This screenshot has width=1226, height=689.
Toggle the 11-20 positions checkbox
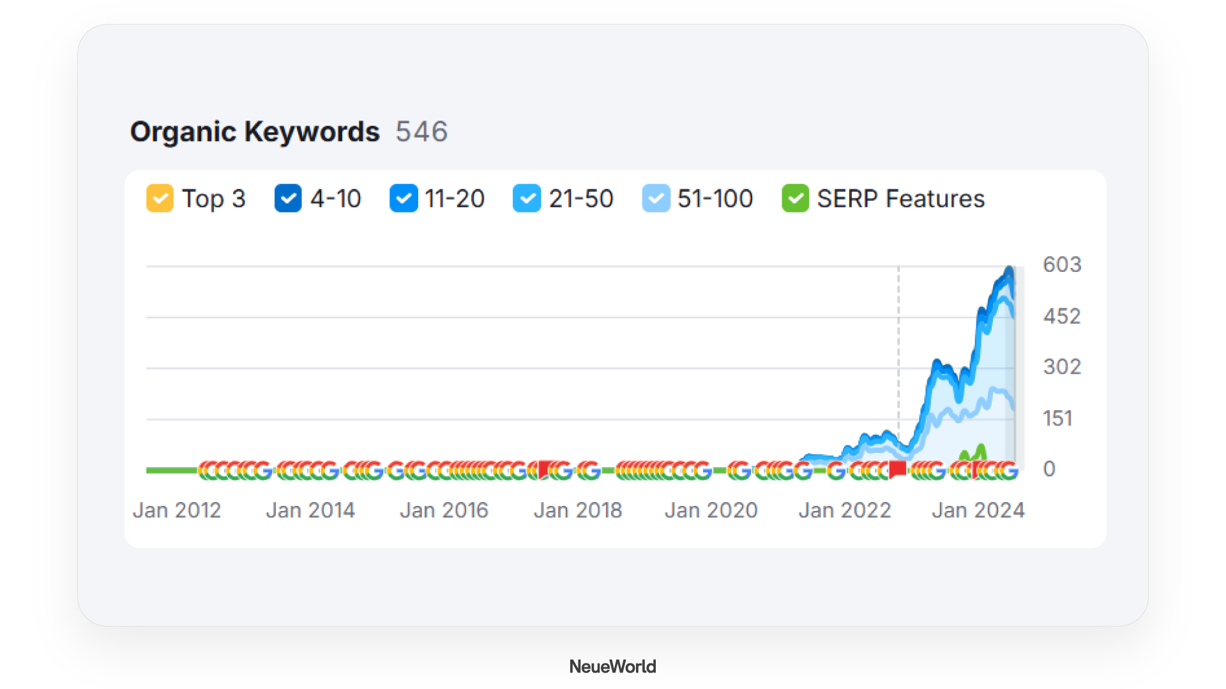(404, 198)
